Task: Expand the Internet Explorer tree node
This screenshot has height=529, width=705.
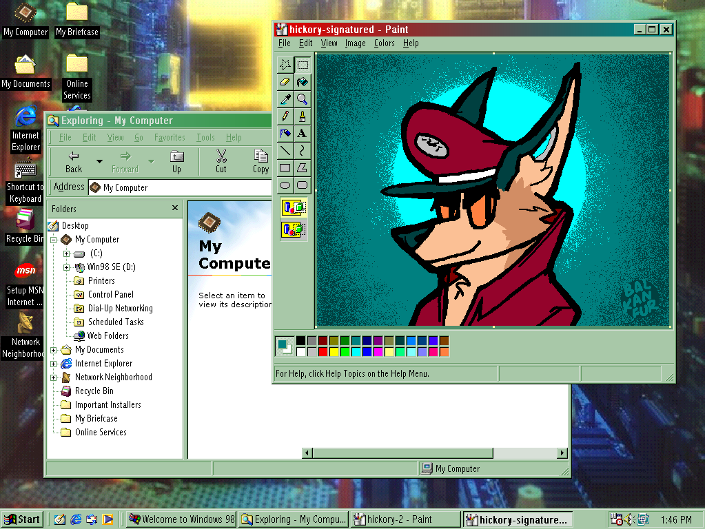Action: pos(54,364)
